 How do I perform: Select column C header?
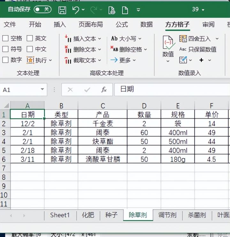click(103, 105)
